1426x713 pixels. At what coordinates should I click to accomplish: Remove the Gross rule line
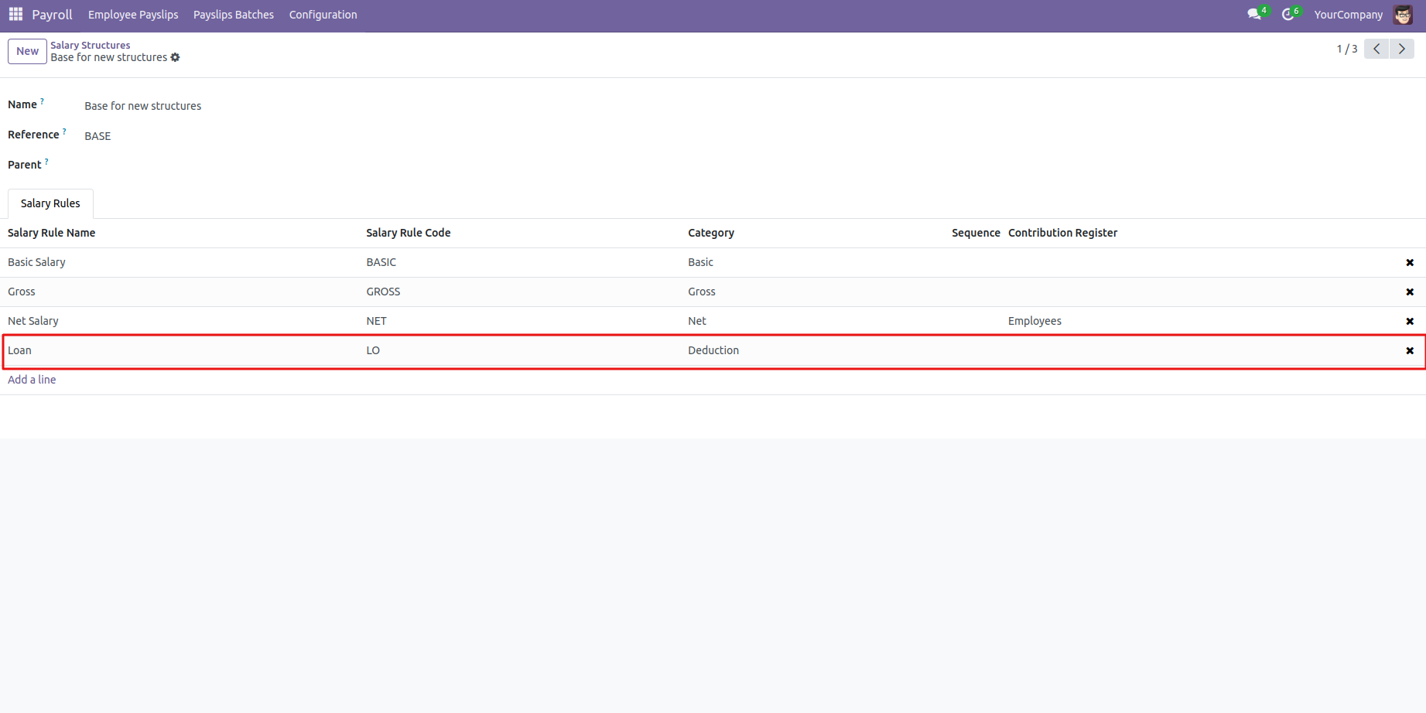[1410, 292]
